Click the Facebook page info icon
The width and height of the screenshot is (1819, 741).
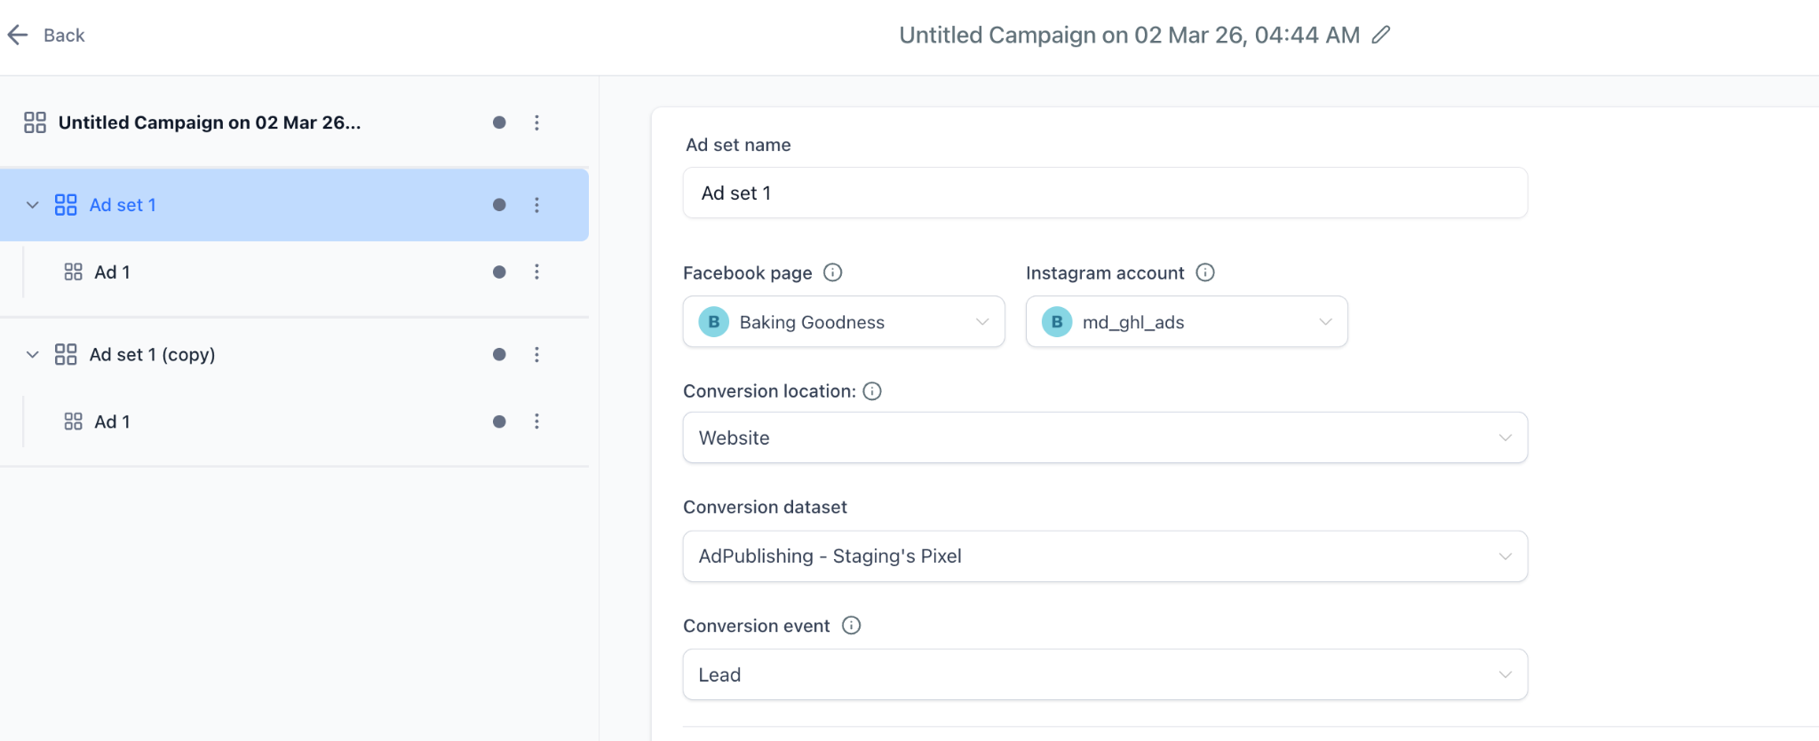[832, 272]
